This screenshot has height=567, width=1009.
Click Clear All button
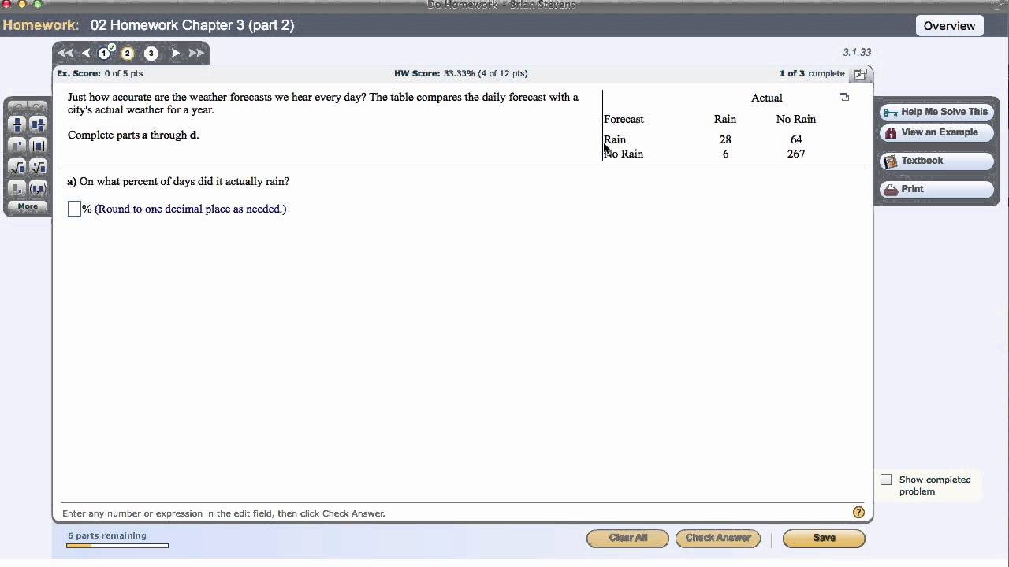coord(628,538)
